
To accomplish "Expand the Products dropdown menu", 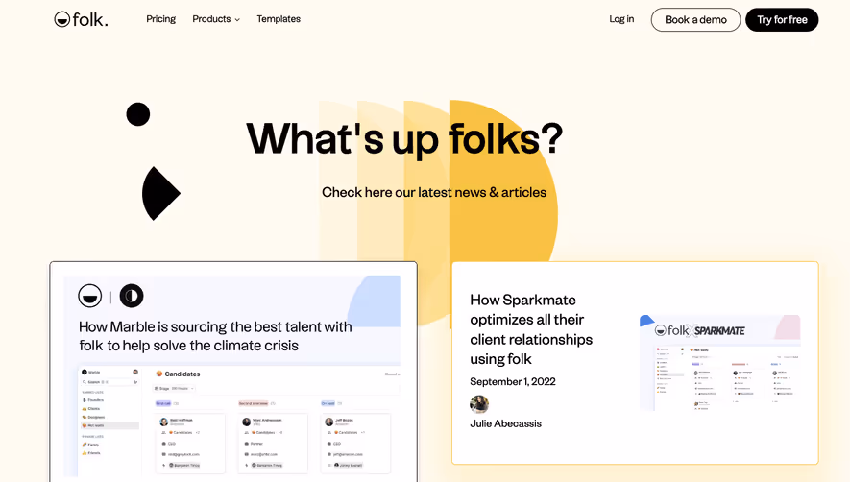I will coord(216,19).
